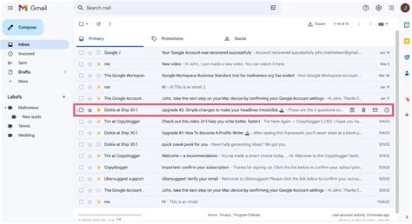The height and width of the screenshot is (224, 412).
Task: Expand the Mailmeteor label tree
Action: 5,107
